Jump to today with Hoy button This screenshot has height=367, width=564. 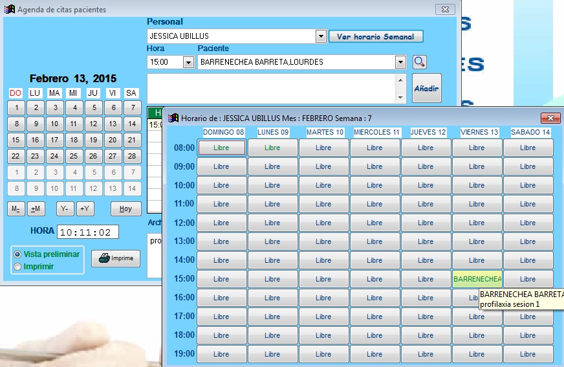(125, 209)
